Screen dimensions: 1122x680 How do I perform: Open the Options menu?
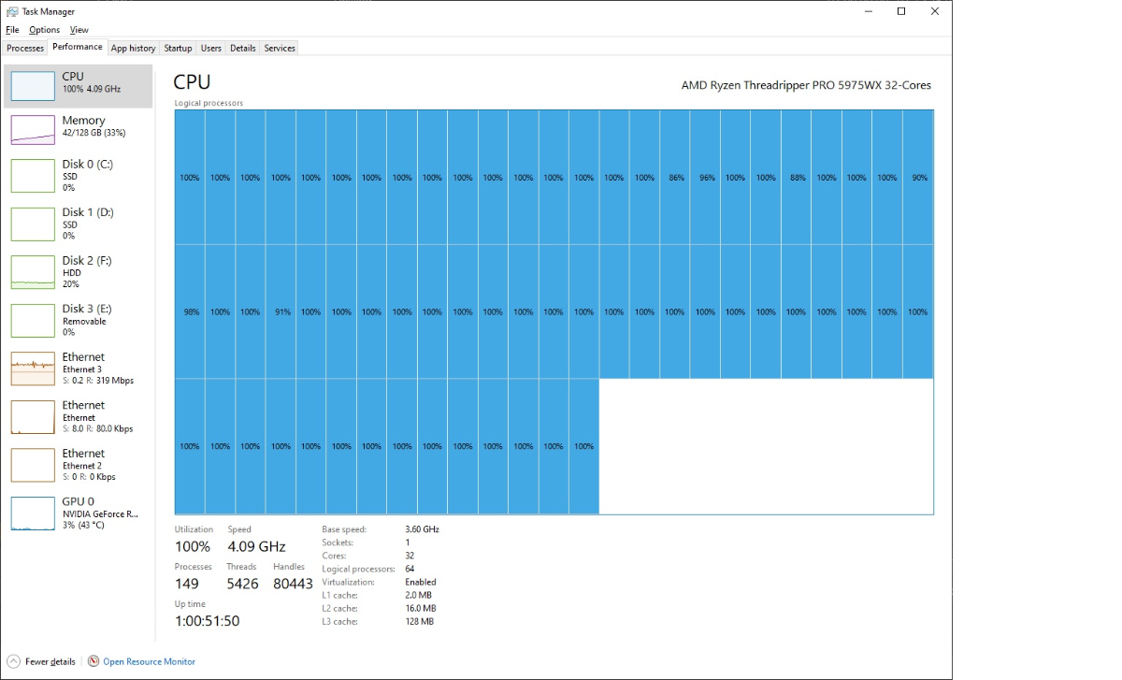(44, 30)
